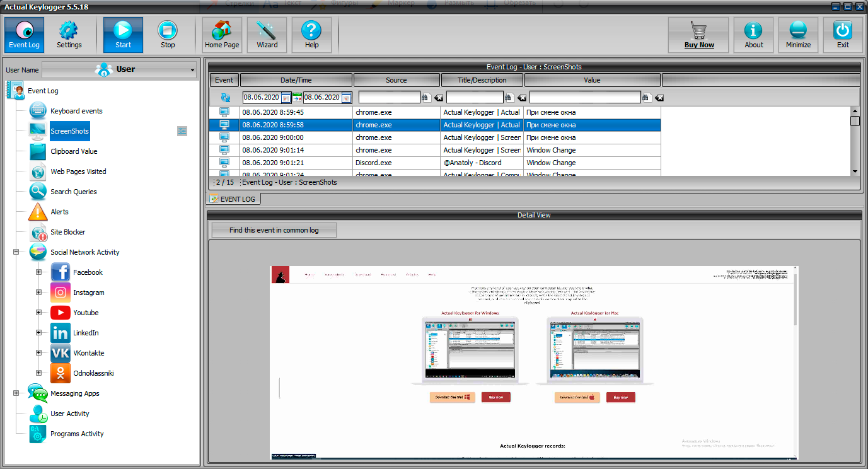Clear the Title/Description filter
Viewport: 868px width, 469px height.
pos(522,98)
